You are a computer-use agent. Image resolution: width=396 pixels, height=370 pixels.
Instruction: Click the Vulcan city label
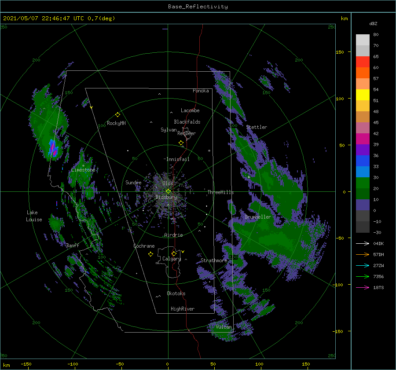[224, 327]
